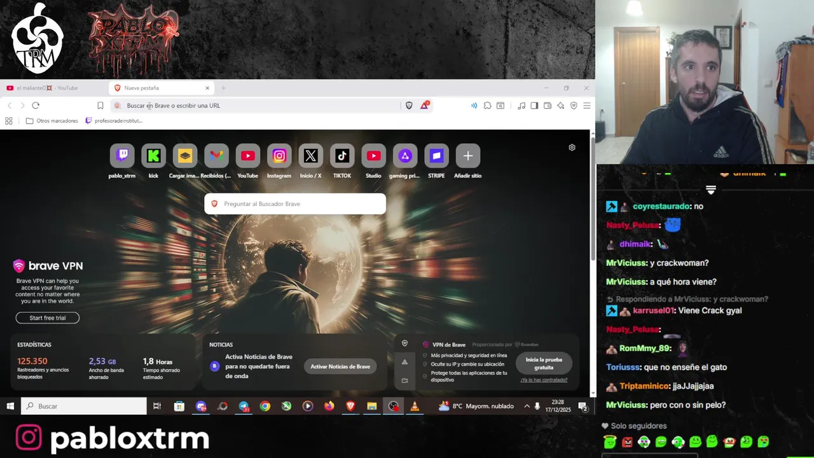This screenshot has width=814, height=458.
Task: Open the STRIPE shortcut tile
Action: (x=436, y=156)
